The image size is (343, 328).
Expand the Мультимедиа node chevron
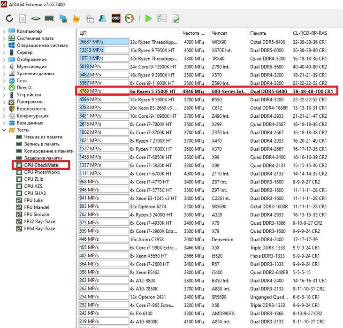pos(4,67)
